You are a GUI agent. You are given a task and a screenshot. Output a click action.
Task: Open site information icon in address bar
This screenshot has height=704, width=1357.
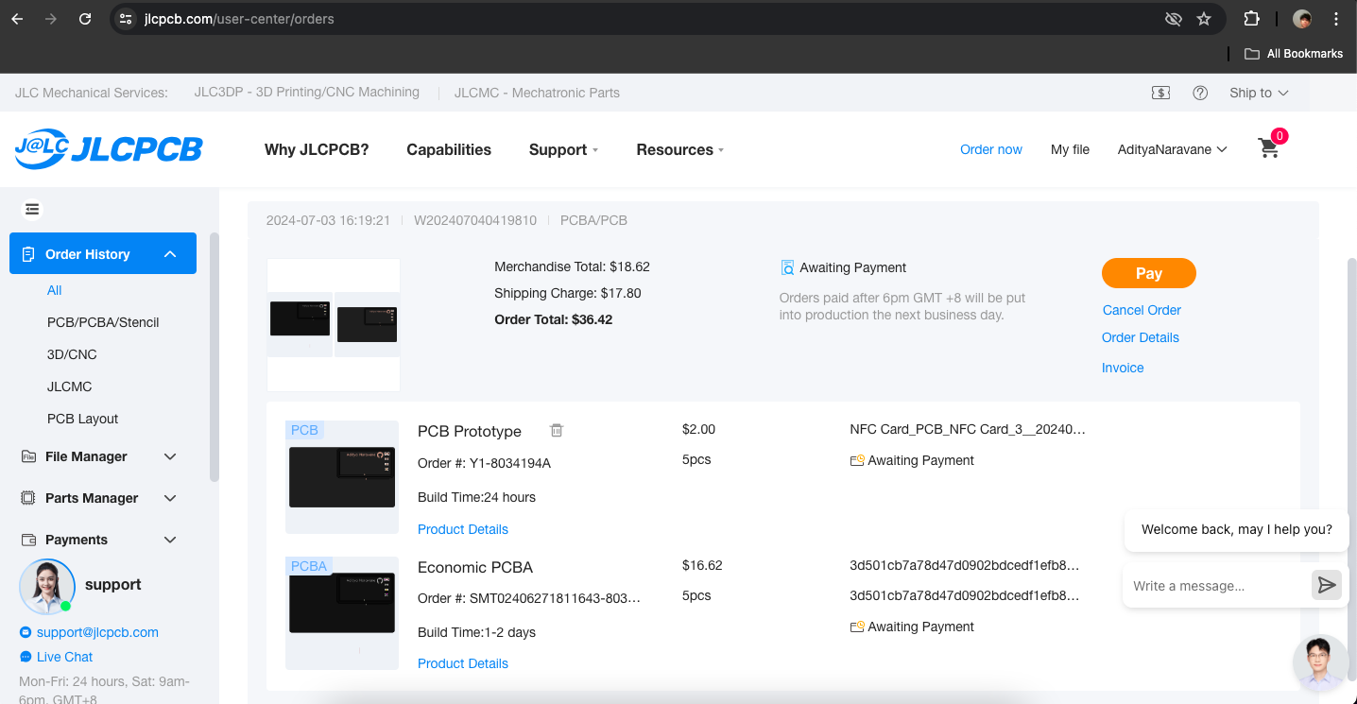(126, 19)
